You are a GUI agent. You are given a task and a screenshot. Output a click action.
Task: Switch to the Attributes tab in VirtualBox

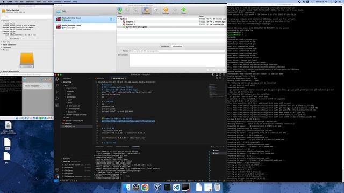point(165,47)
